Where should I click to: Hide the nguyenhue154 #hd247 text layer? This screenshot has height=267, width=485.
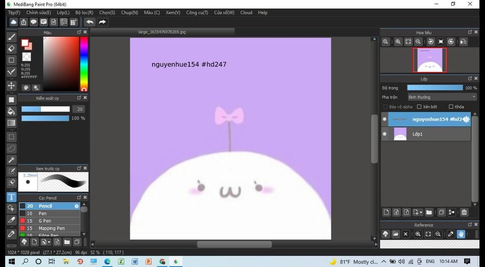[x=385, y=119]
